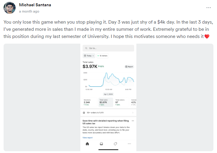Click the Report button
Screen dimensions: 217x153
(x=129, y=67)
